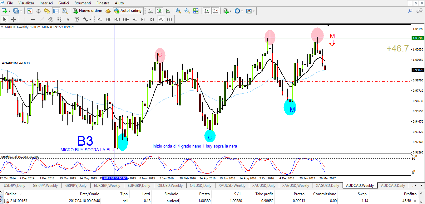Screen dimensions: 425x204
Task: Open the File menu
Action: pyautogui.click(x=10, y=3)
